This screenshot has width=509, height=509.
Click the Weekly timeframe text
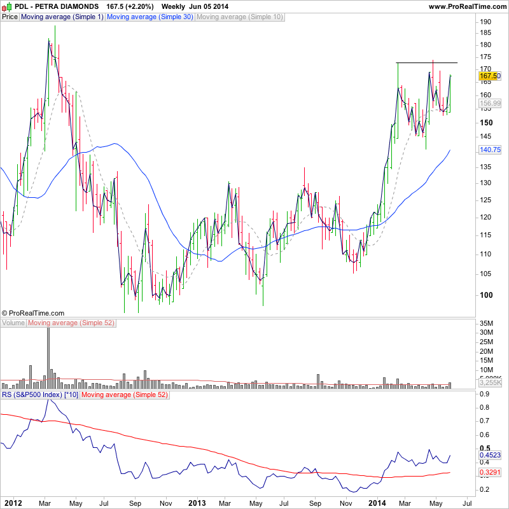(173, 6)
